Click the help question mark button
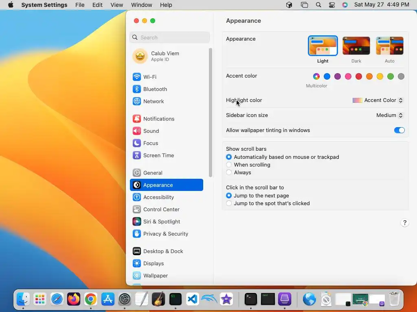This screenshot has width=417, height=312. click(404, 223)
